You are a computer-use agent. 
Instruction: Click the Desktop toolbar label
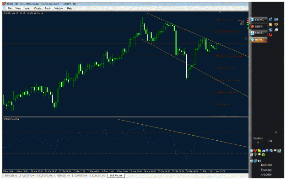pos(258,138)
